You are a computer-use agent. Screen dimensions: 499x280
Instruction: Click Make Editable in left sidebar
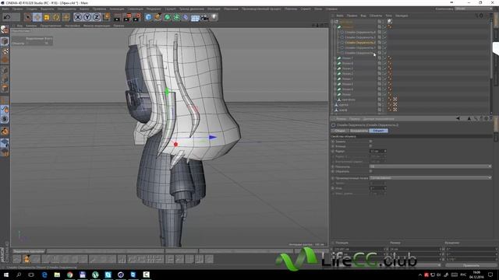coord(5,30)
